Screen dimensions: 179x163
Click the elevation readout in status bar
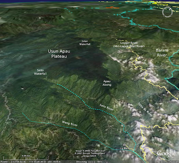pyautogui.click(x=54, y=162)
